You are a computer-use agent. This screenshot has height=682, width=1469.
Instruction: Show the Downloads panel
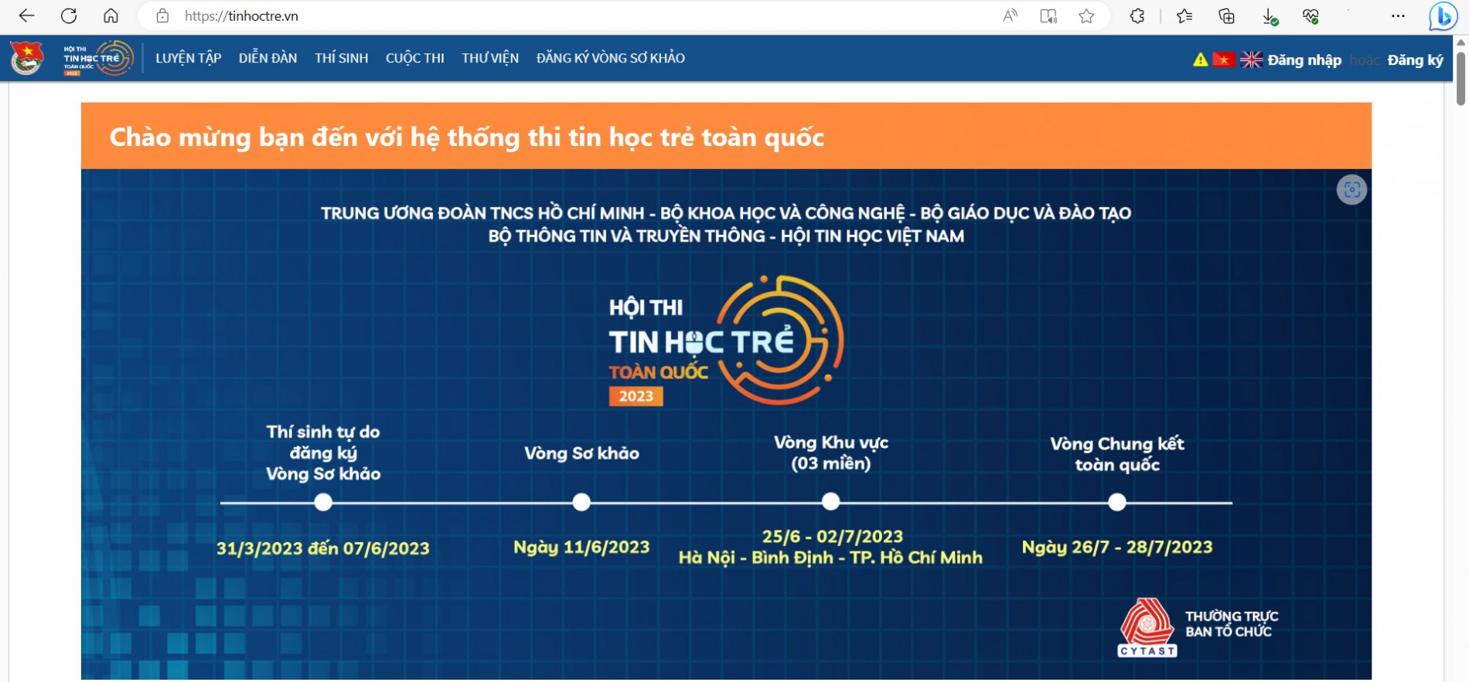click(1269, 16)
